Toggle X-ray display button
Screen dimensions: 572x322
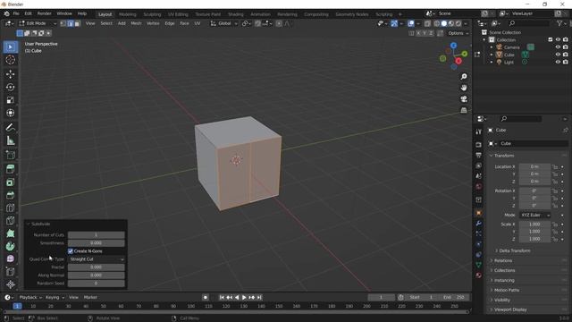427,23
